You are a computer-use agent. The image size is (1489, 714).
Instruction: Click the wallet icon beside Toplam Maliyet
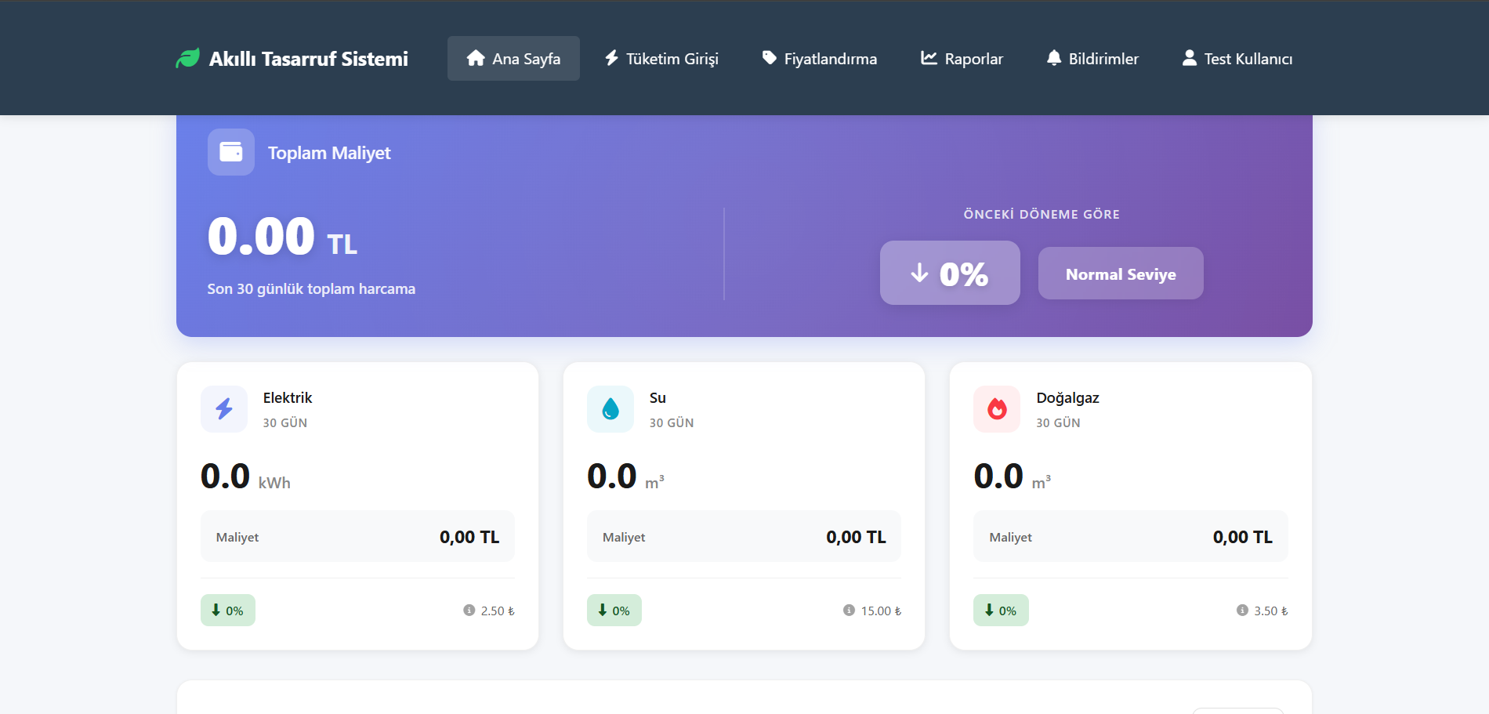(231, 152)
